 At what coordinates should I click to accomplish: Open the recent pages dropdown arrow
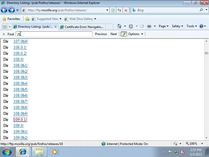point(17,10)
